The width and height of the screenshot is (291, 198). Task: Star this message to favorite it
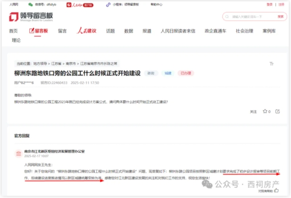(265, 111)
